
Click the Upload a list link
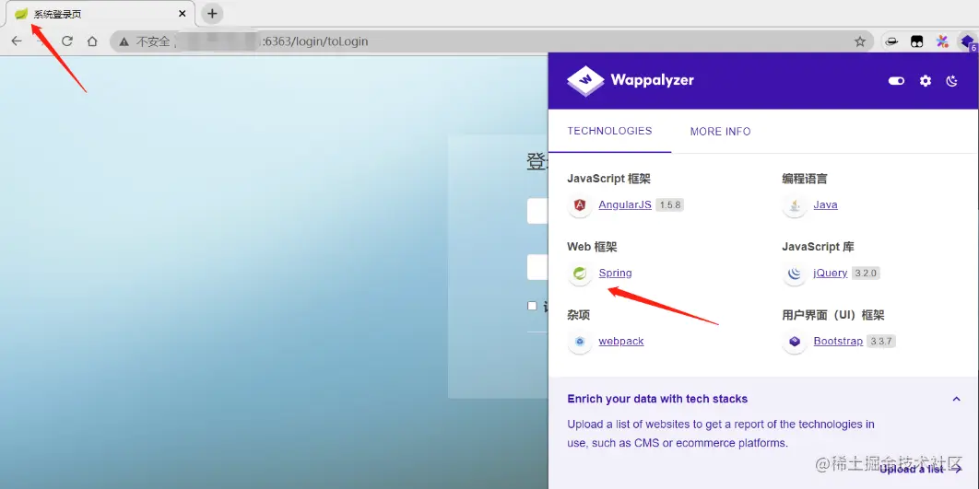(921, 469)
